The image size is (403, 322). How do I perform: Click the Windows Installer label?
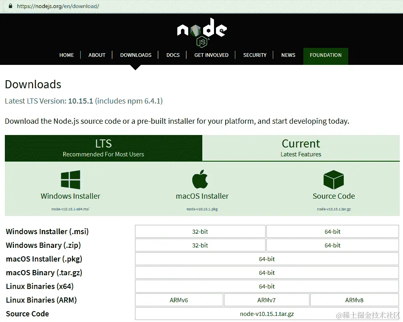71,196
